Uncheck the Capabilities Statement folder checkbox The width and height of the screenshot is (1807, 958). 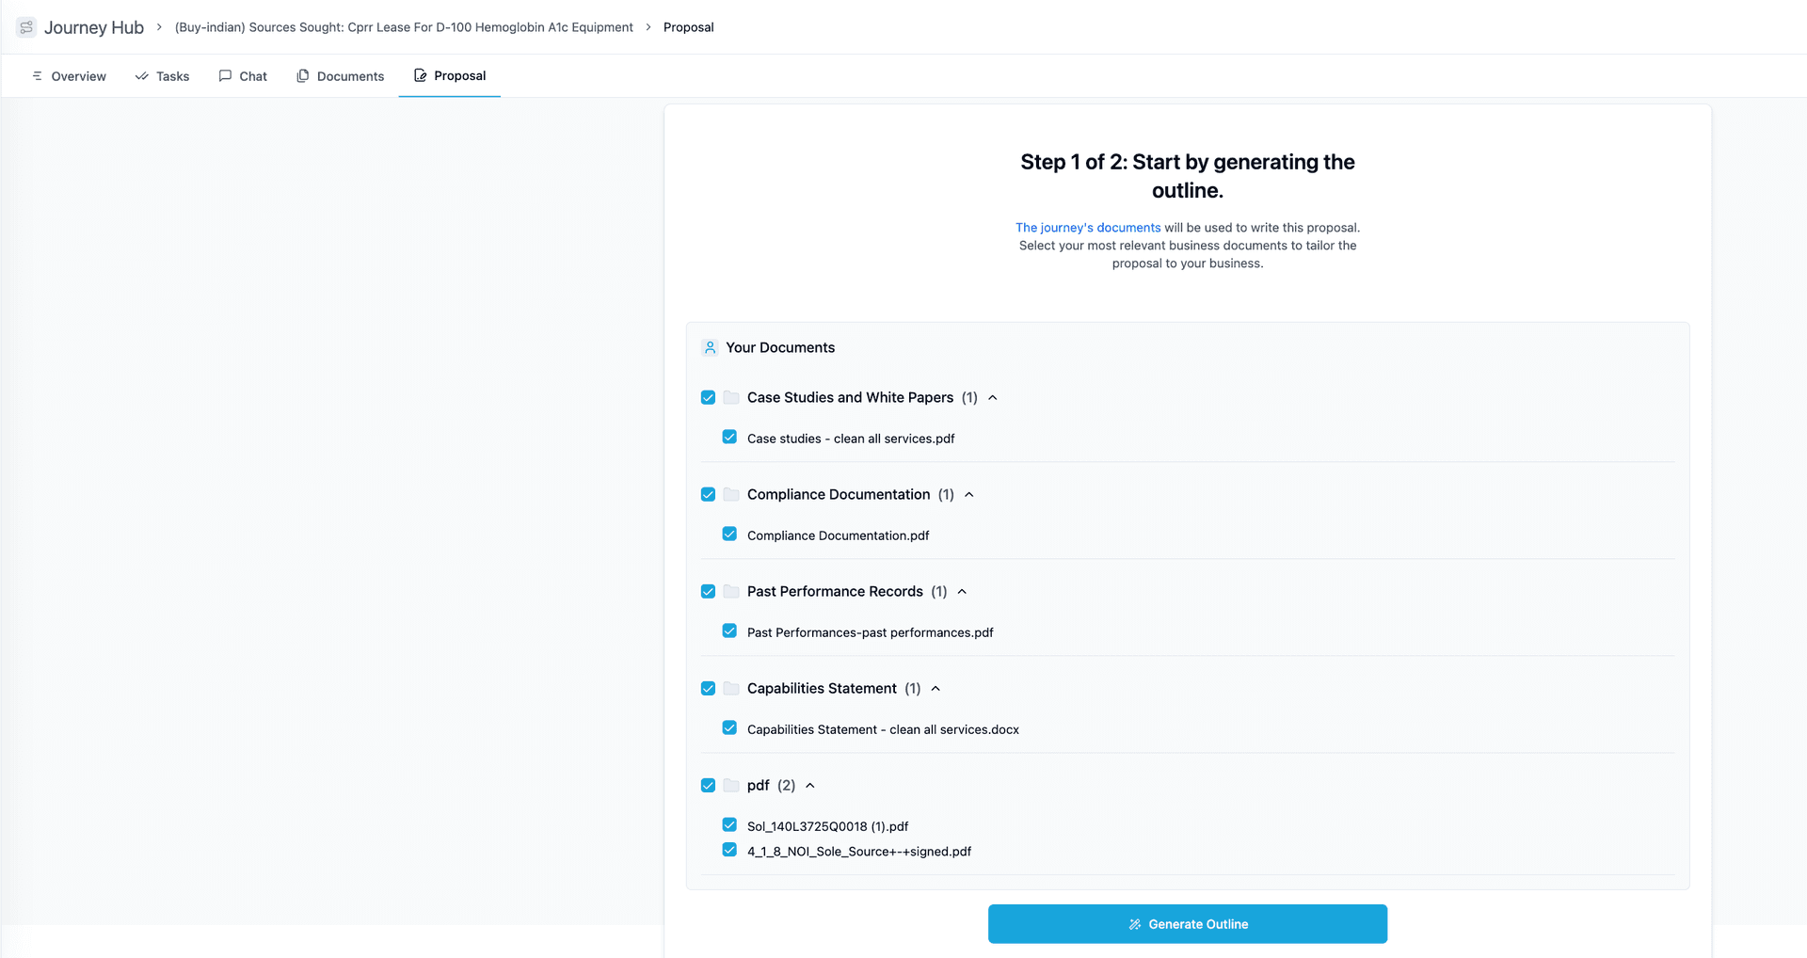coord(709,689)
